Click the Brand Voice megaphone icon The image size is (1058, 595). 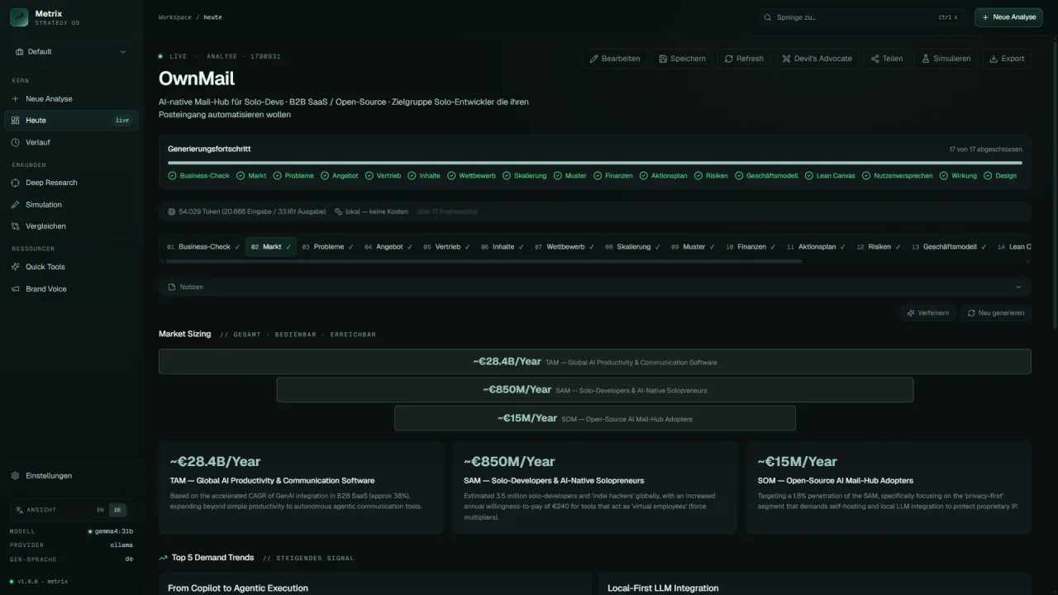16,289
